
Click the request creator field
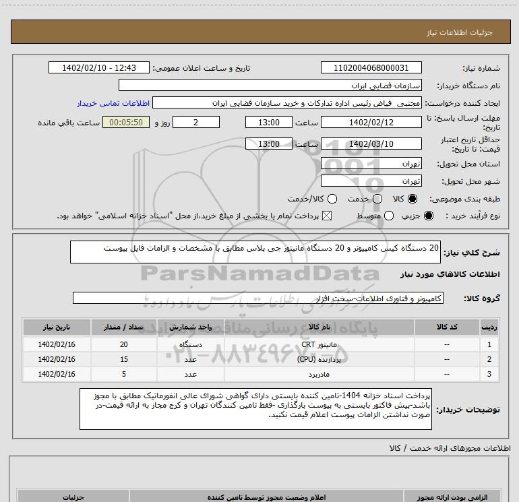287,102
